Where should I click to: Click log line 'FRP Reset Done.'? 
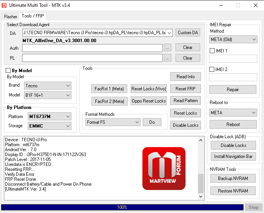pyautogui.click(x=21, y=179)
